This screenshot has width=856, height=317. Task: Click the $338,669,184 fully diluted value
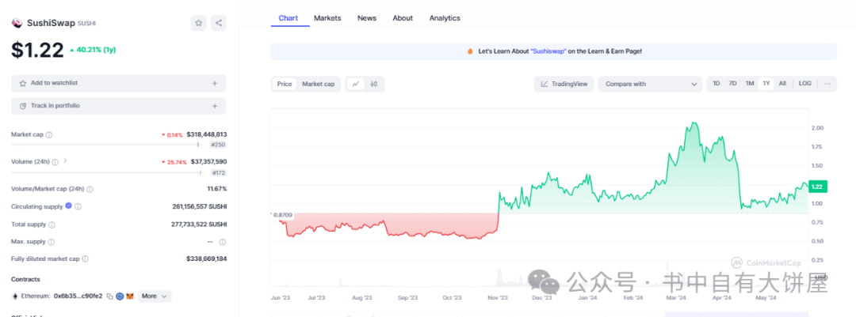click(x=206, y=259)
